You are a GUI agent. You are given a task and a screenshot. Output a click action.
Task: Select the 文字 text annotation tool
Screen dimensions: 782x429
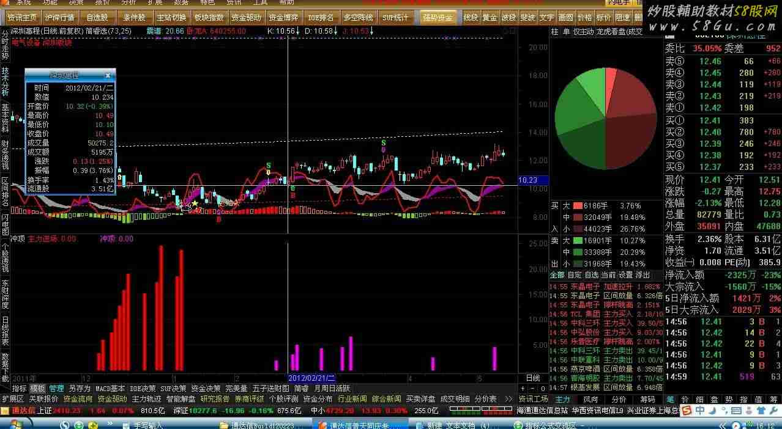tap(547, 18)
